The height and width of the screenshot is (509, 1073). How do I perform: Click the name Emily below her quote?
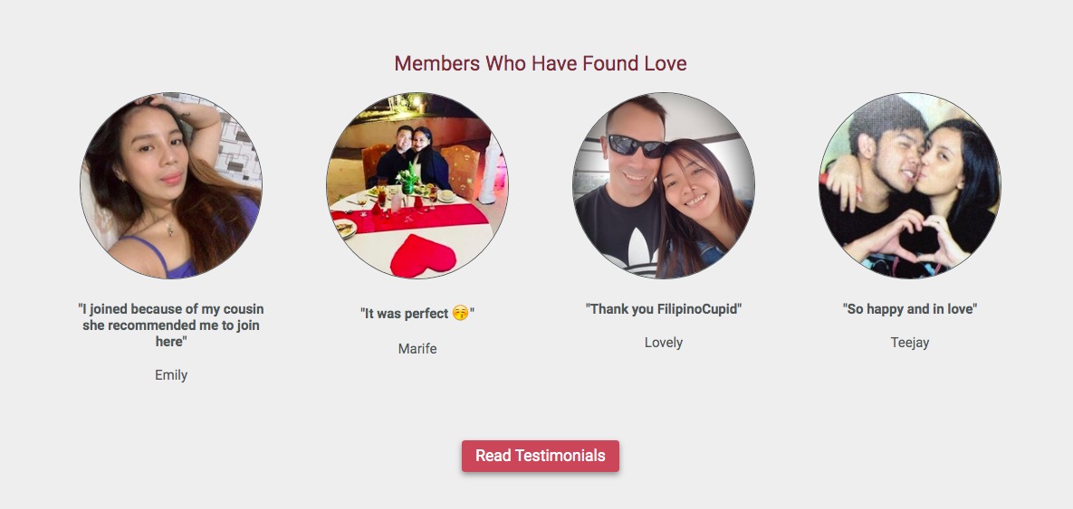coord(171,375)
